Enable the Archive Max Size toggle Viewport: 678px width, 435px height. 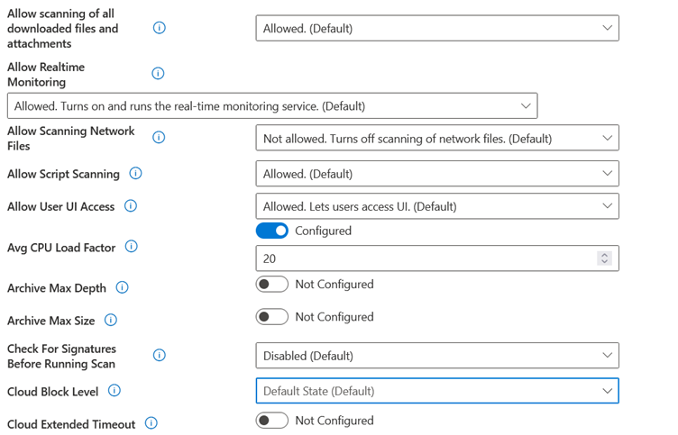pos(272,317)
